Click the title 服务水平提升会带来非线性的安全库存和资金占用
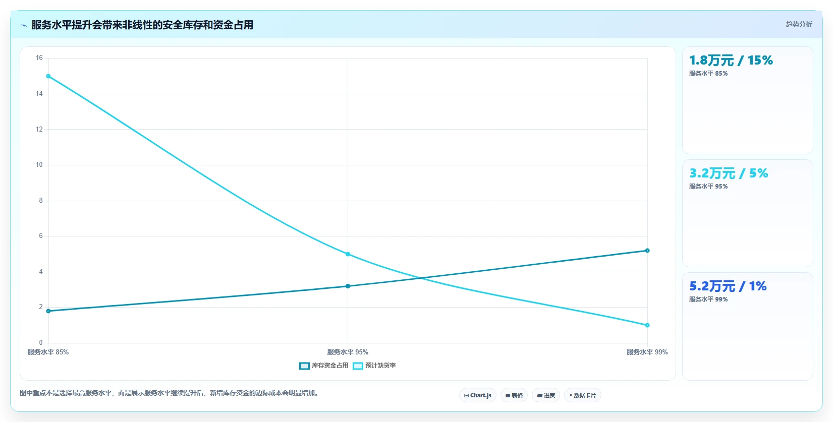833x422 pixels. pos(142,25)
